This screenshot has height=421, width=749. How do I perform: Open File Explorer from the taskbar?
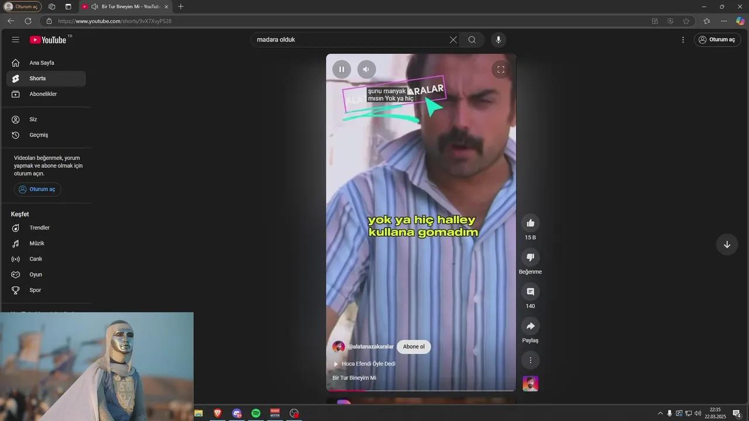pos(198,413)
